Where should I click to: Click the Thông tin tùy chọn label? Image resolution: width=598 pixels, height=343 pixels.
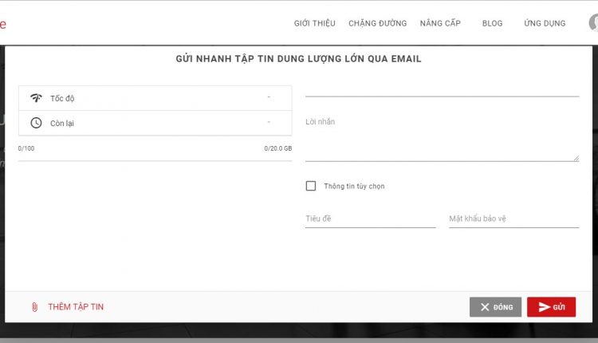click(x=354, y=186)
